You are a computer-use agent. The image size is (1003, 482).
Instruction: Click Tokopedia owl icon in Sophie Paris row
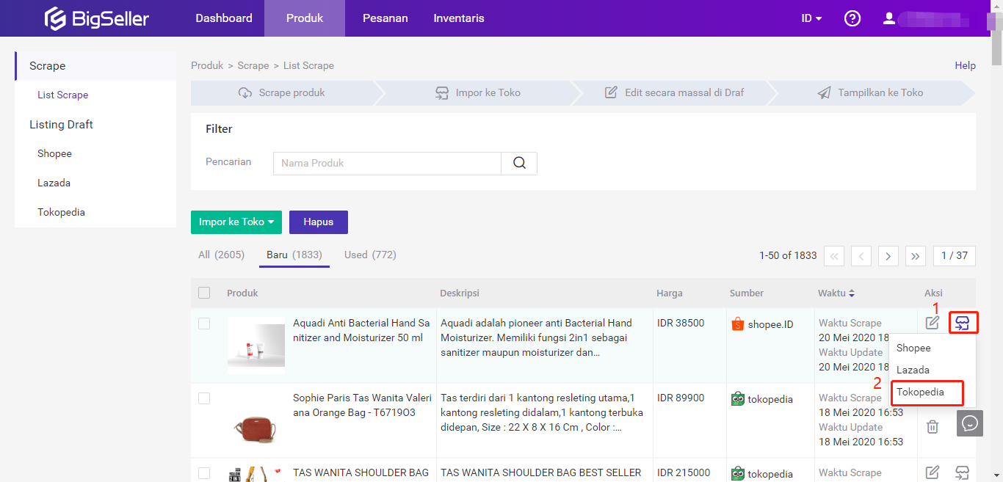738,399
